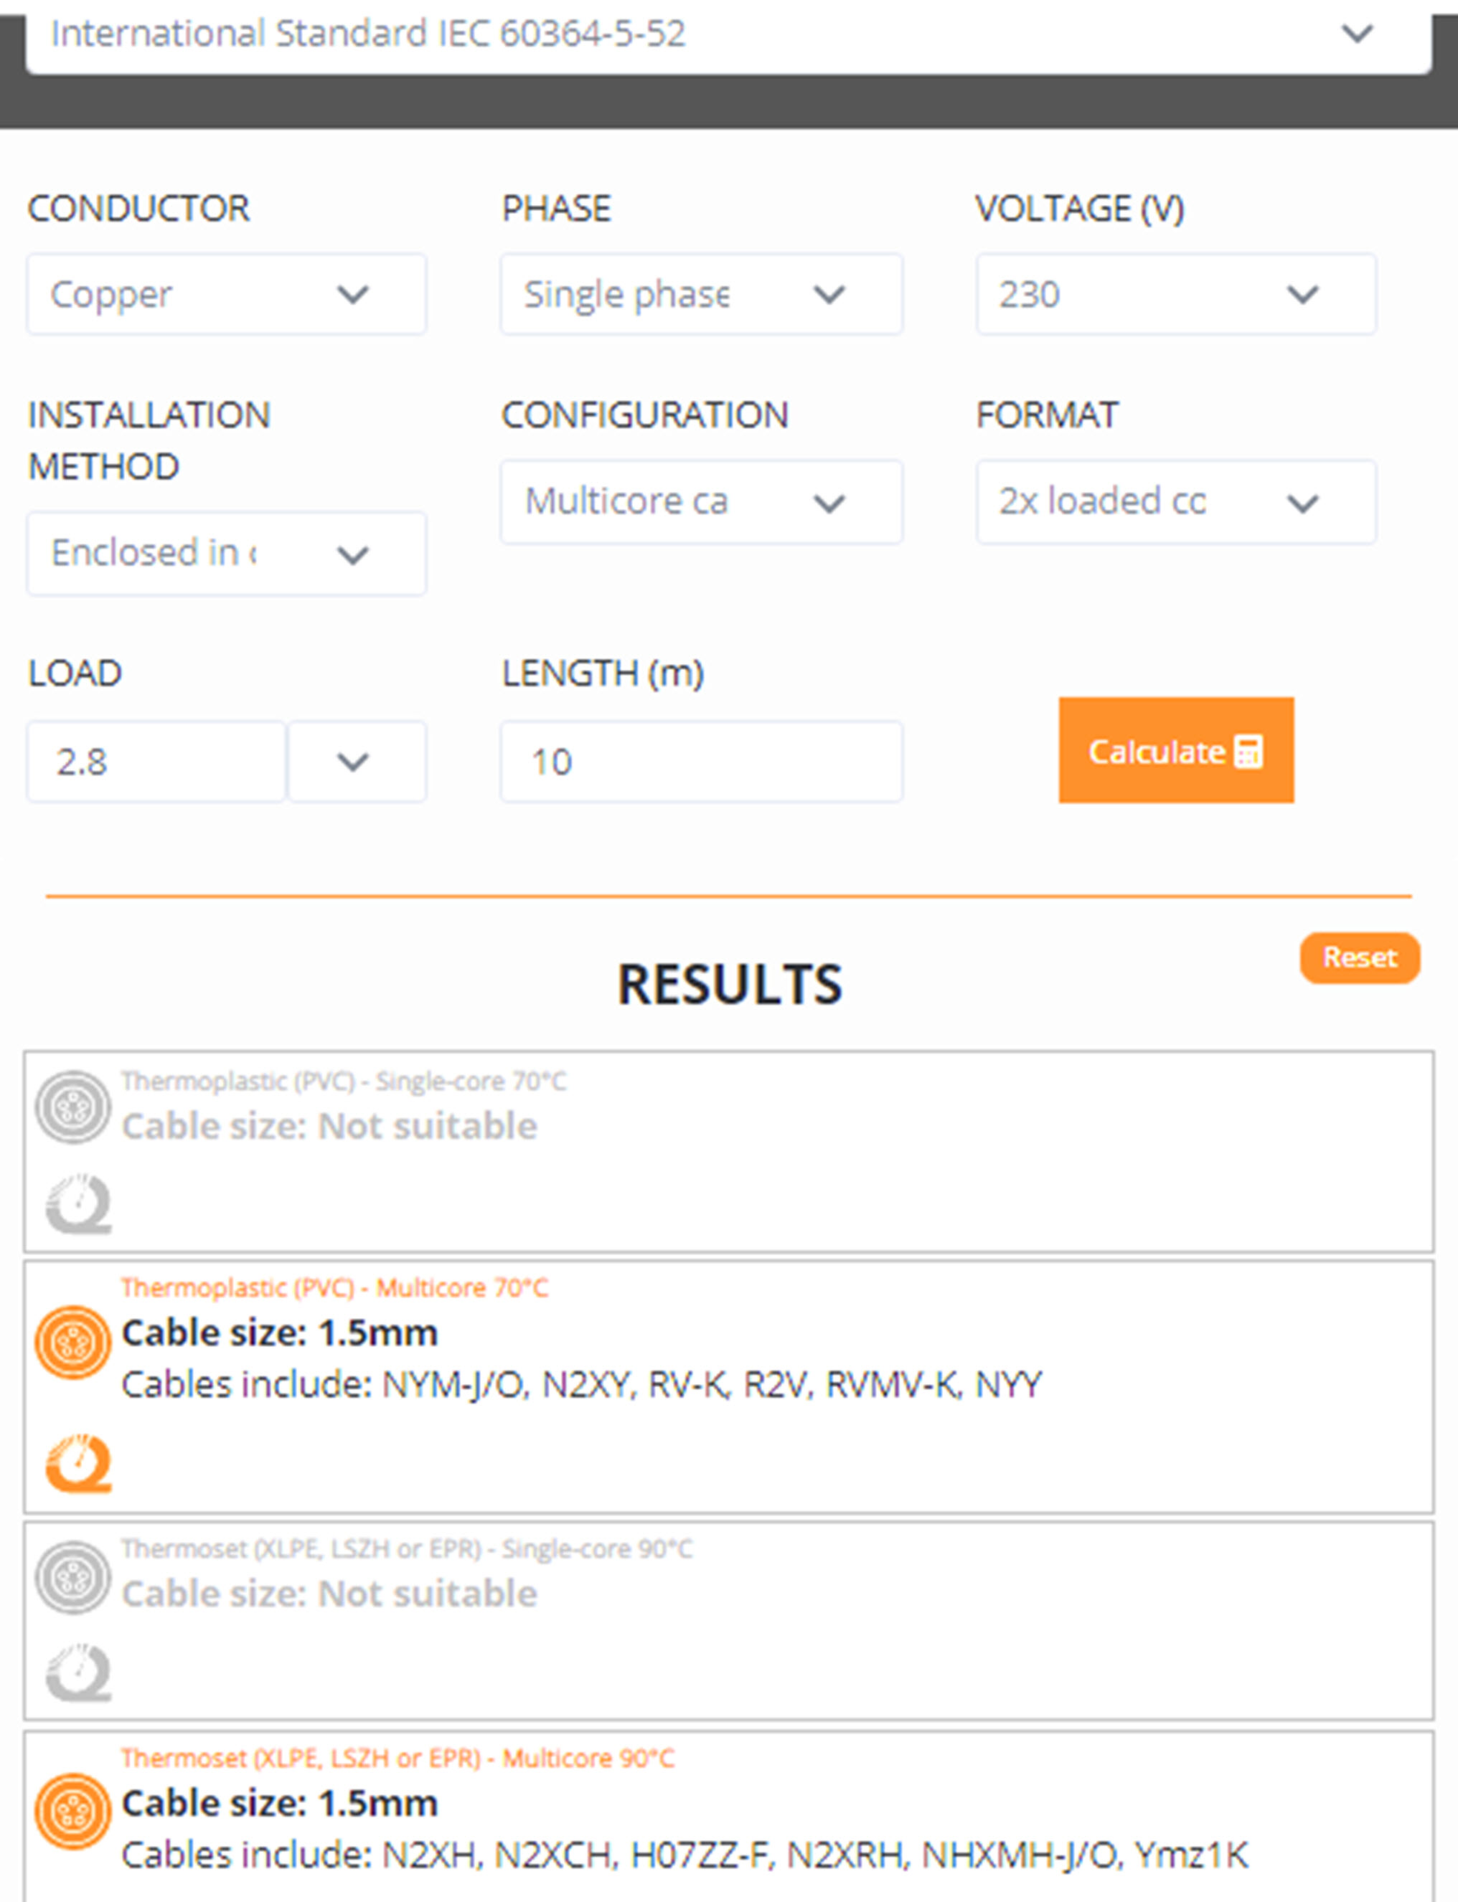Click the Load input field showing 2.8
The height and width of the screenshot is (1902, 1458).
pyautogui.click(x=156, y=762)
